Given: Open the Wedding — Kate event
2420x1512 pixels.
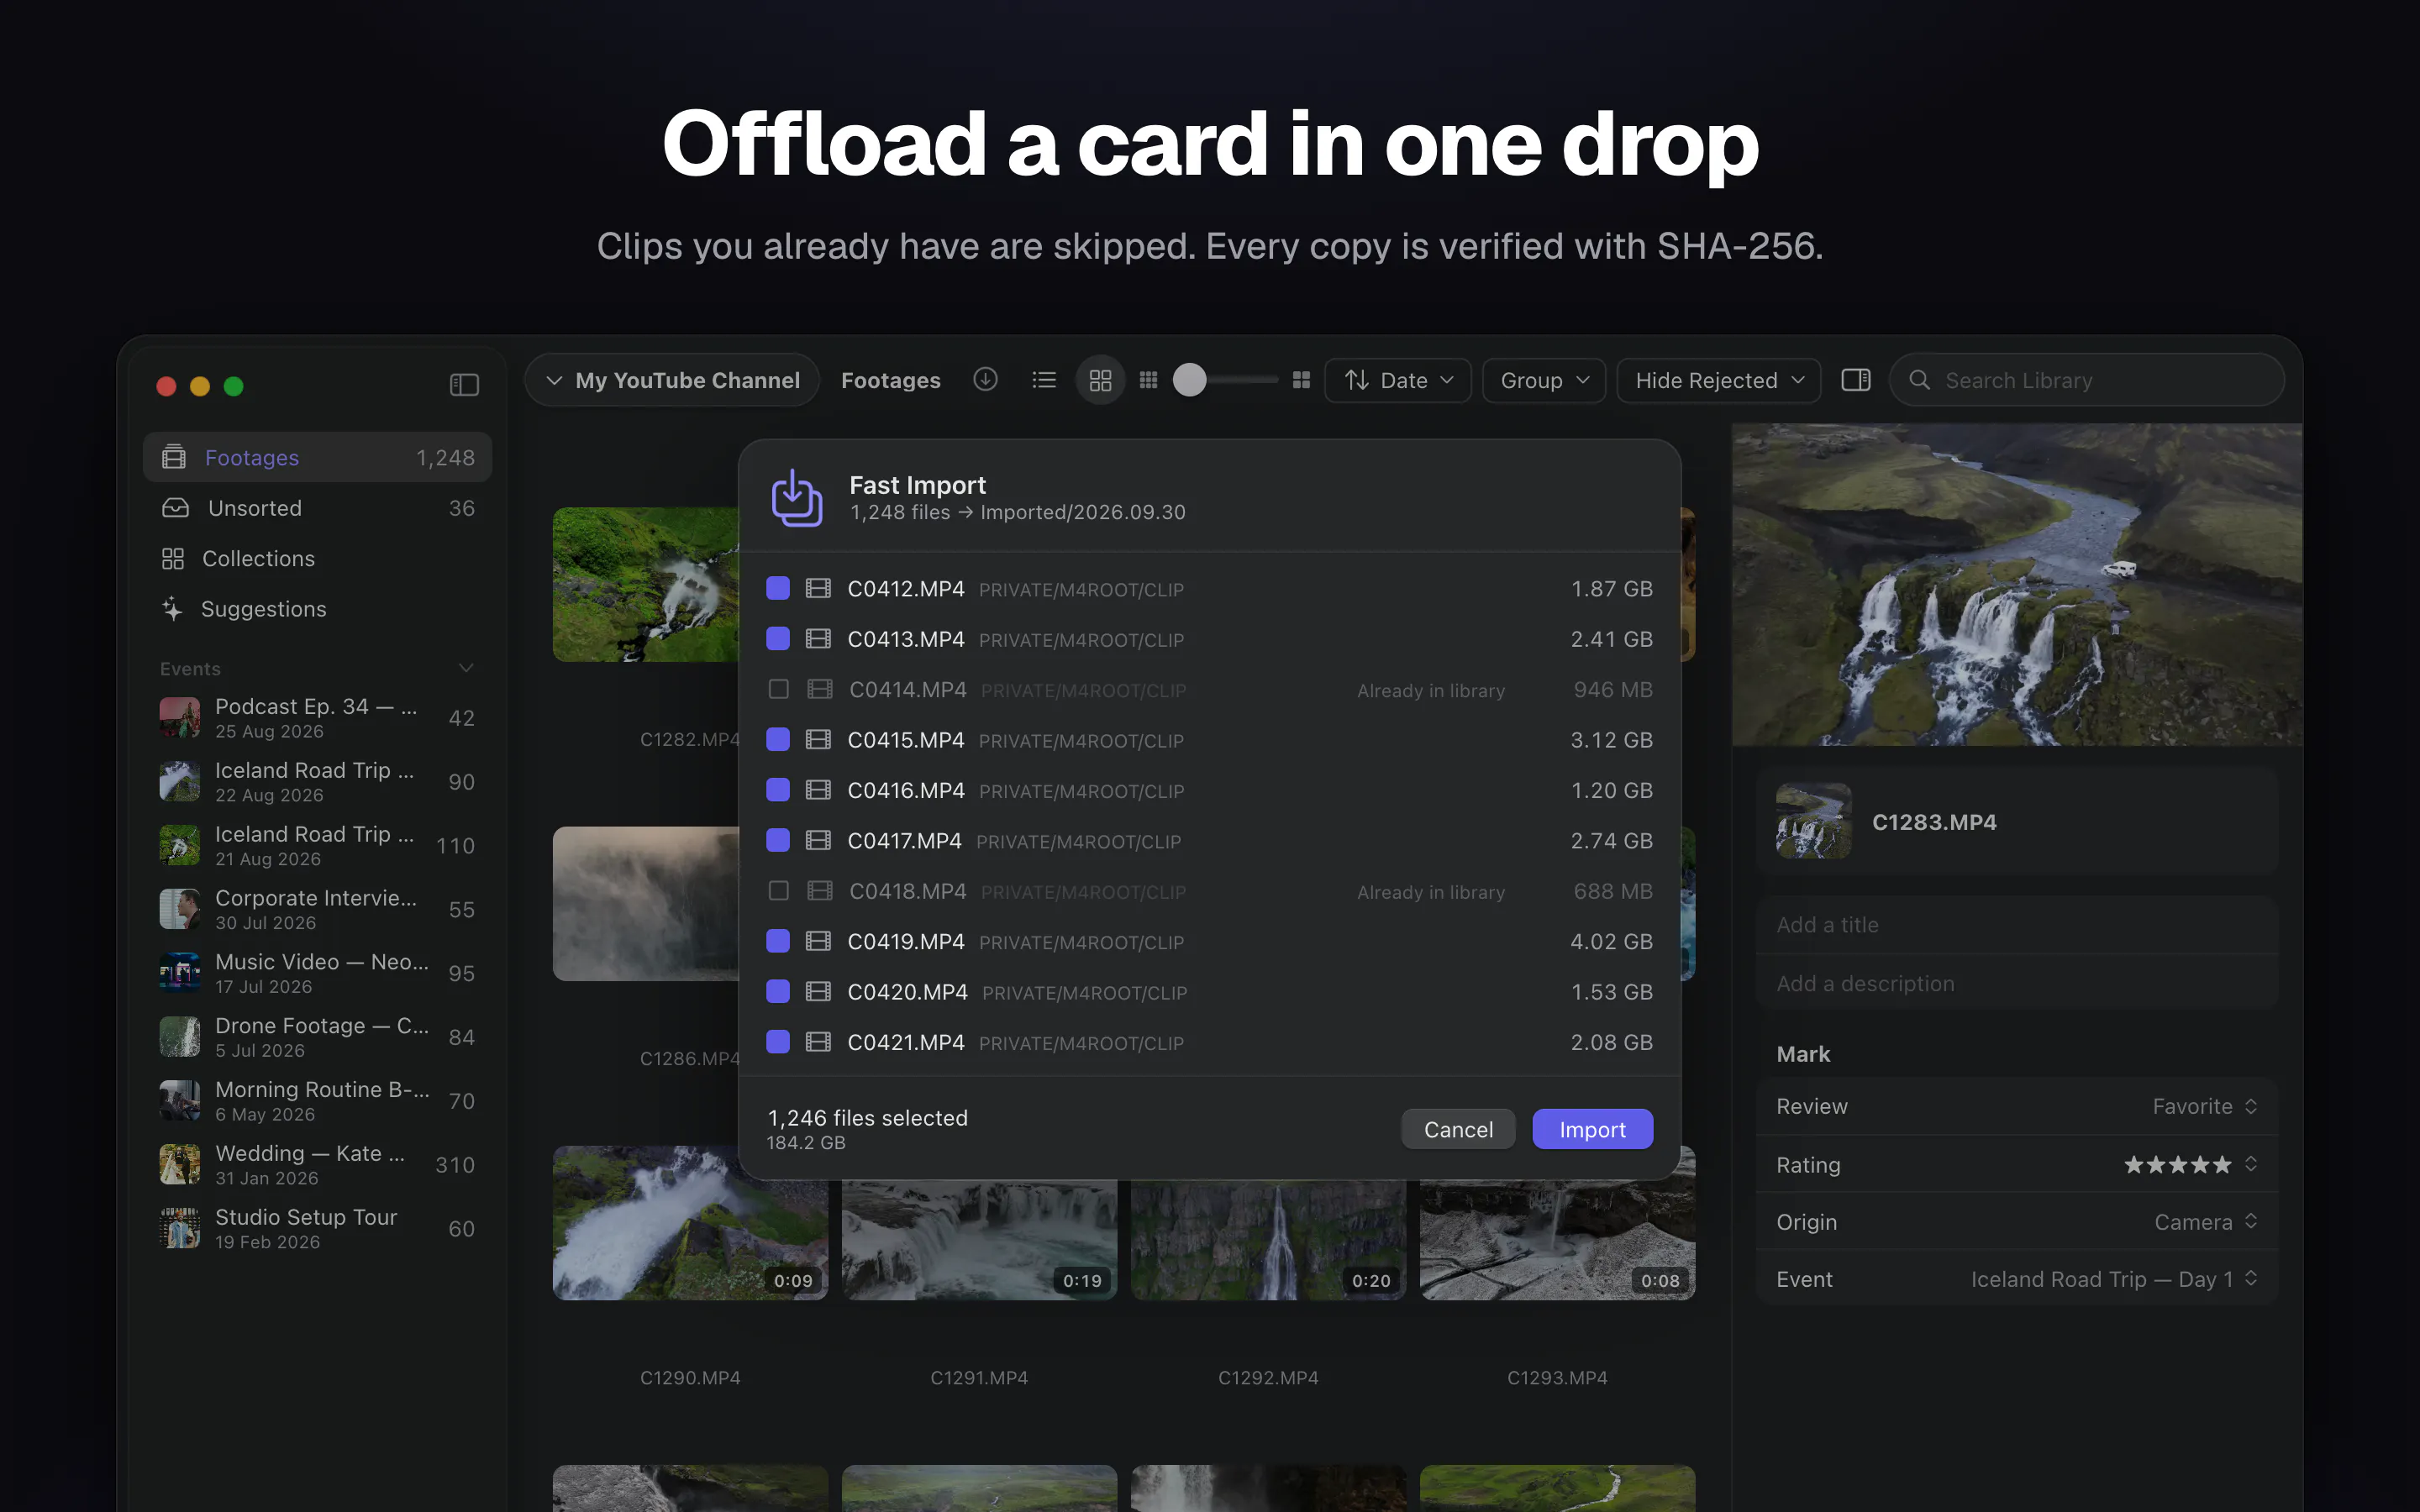Looking at the screenshot, I should (x=317, y=1164).
